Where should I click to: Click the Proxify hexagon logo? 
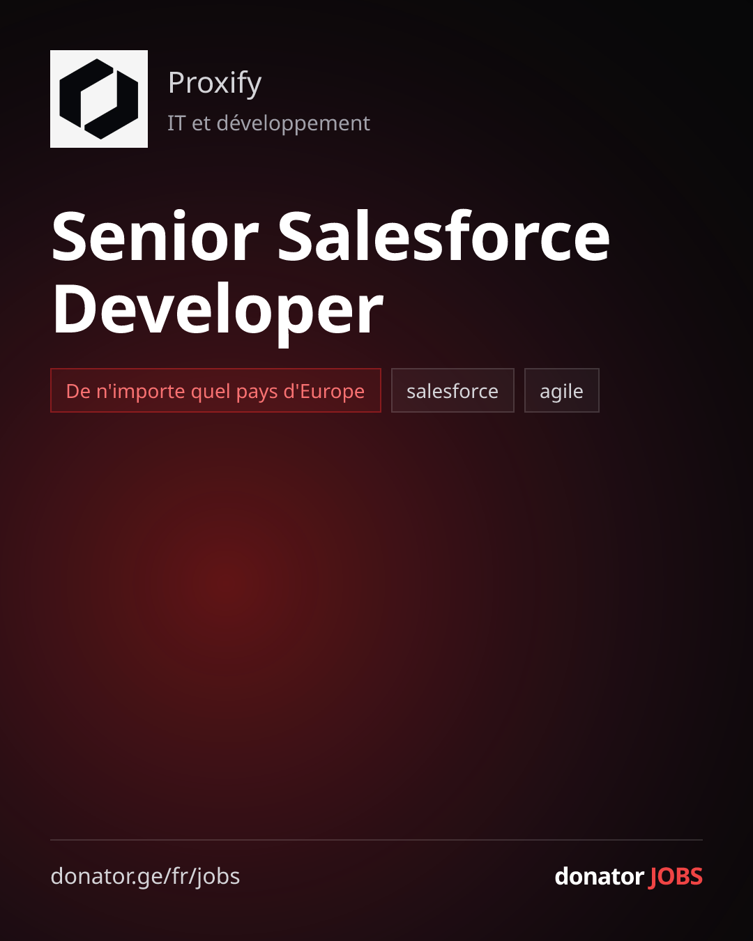click(99, 99)
